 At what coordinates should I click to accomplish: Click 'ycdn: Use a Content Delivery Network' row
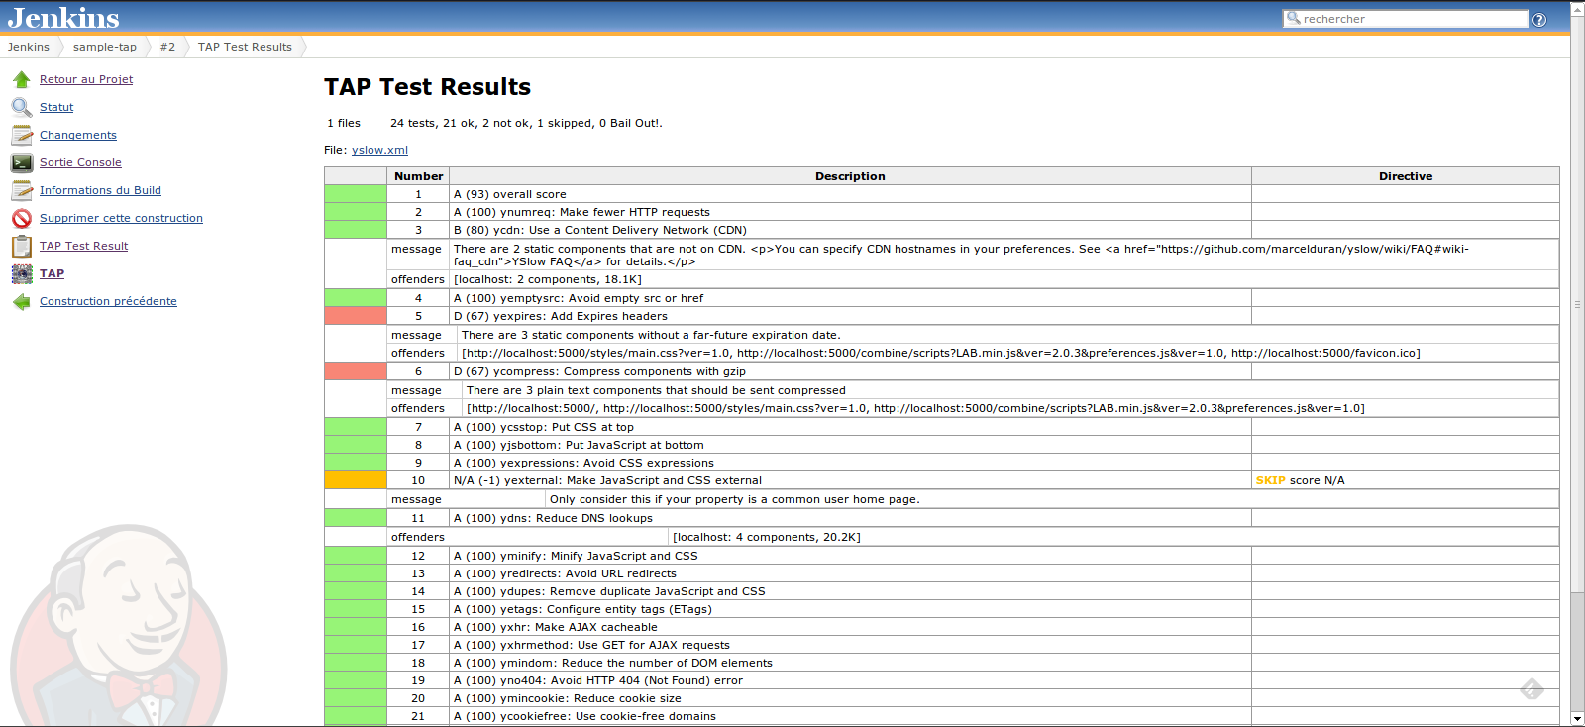[x=942, y=230]
